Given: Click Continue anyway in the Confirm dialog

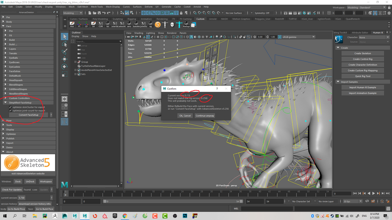Looking at the screenshot, I should coord(205,116).
